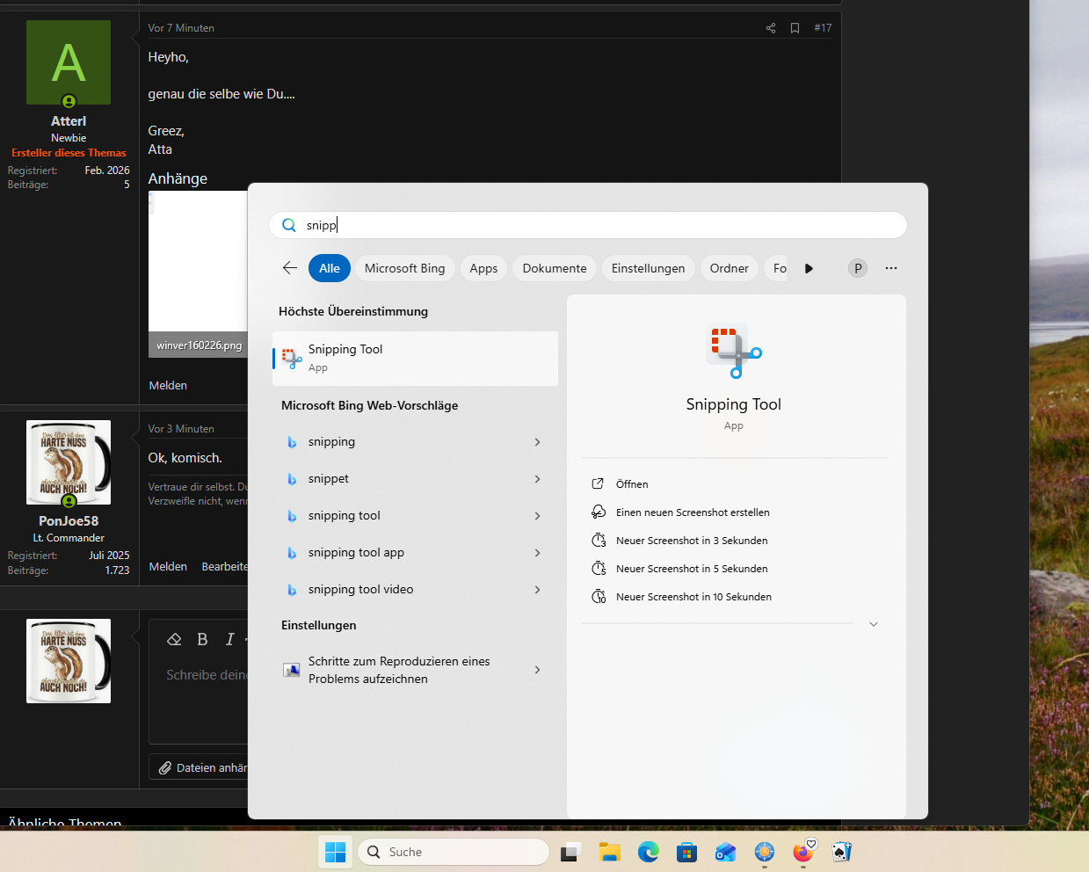Open Outlook from the taskbar

725,852
